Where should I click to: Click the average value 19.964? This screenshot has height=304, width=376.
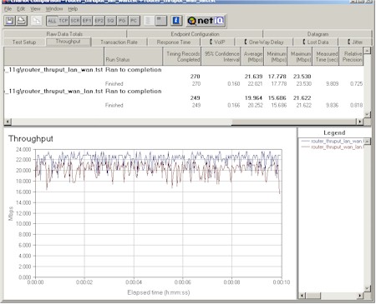pos(253,98)
